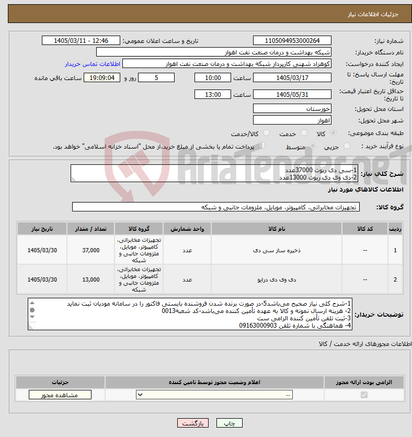Image resolution: width=412 pixels, height=437 pixels.
Task: Click the price validity date 1405/05/31
Action: (x=292, y=95)
